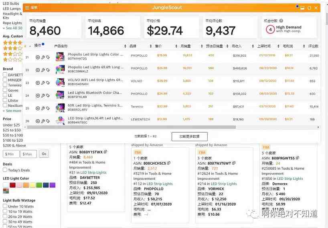Expand See All 30 departments

(x=14, y=28)
